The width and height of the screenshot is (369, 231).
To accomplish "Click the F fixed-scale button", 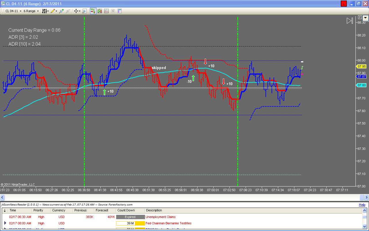I will [x=360, y=18].
